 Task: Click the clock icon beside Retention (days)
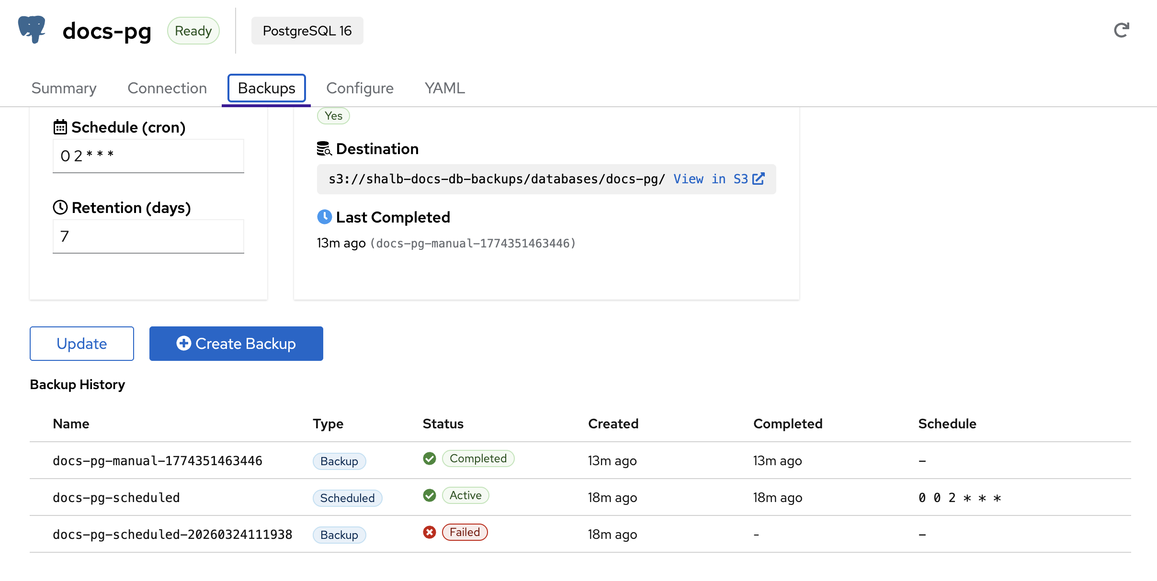(60, 207)
